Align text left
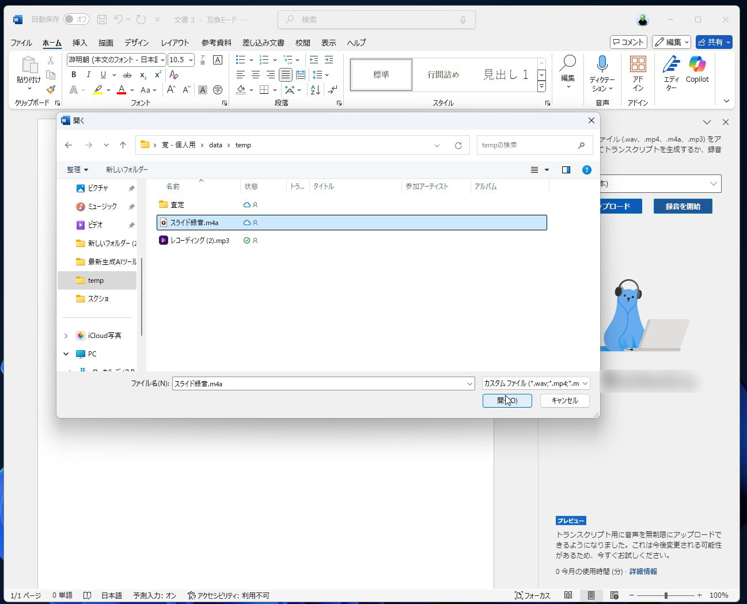Screen dimensions: 747x604 tap(241, 75)
